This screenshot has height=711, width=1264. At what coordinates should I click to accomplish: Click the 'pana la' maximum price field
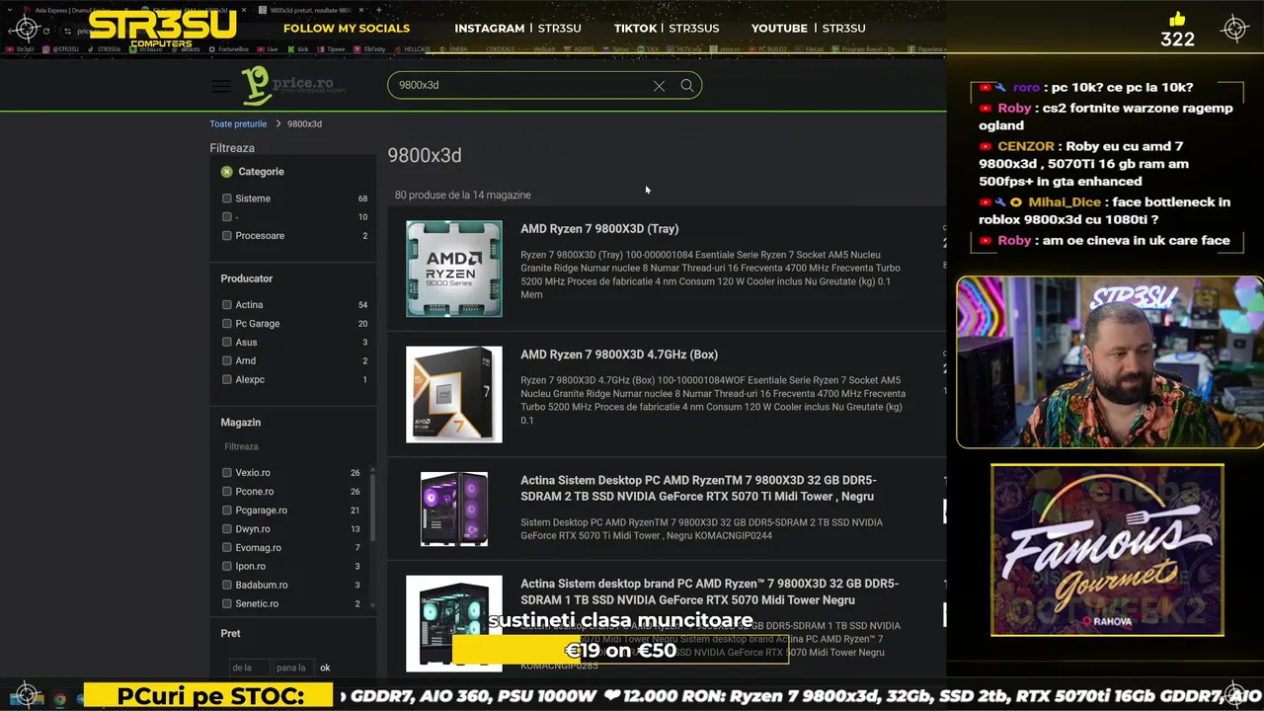point(294,669)
